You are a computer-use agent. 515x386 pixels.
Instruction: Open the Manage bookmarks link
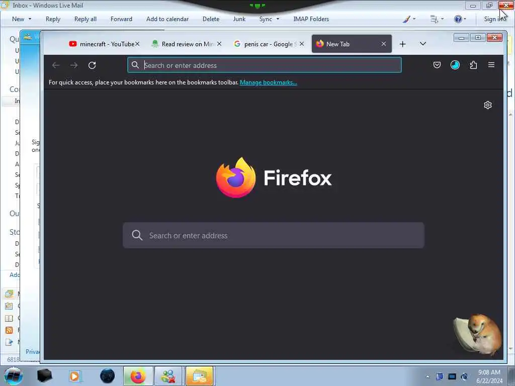269,82
